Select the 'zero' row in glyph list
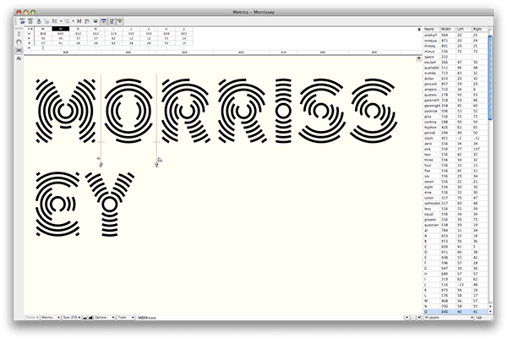The image size is (507, 339). [455, 144]
